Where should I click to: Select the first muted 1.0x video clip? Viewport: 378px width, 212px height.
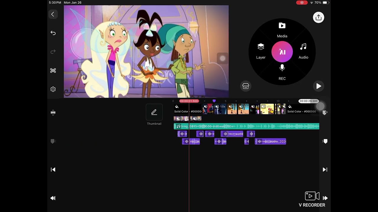click(x=208, y=109)
